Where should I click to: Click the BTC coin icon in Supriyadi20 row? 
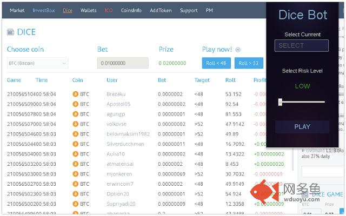point(76,204)
